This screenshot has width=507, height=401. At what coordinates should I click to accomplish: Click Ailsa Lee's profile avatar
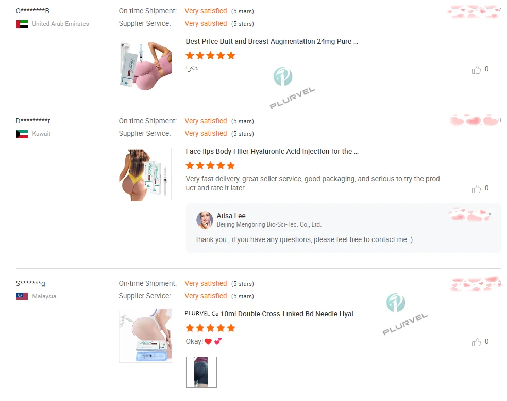click(x=205, y=220)
